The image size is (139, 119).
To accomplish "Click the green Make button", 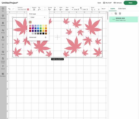I will (130, 3).
